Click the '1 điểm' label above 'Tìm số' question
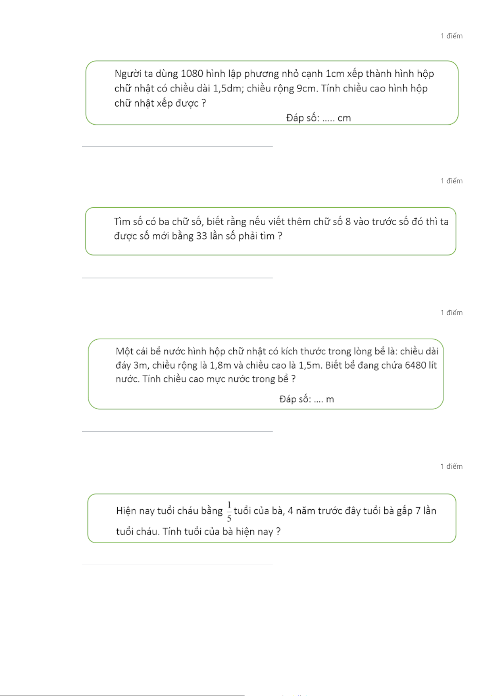Screen dimensions: 492x696 pos(452,181)
